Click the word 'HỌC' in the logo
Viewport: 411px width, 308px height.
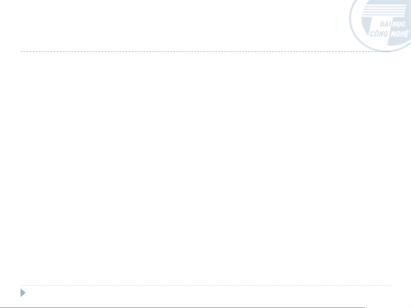click(399, 24)
